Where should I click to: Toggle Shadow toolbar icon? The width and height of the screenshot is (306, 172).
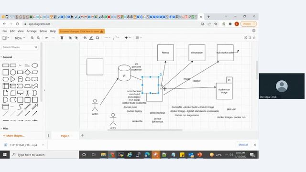pos(98,38)
